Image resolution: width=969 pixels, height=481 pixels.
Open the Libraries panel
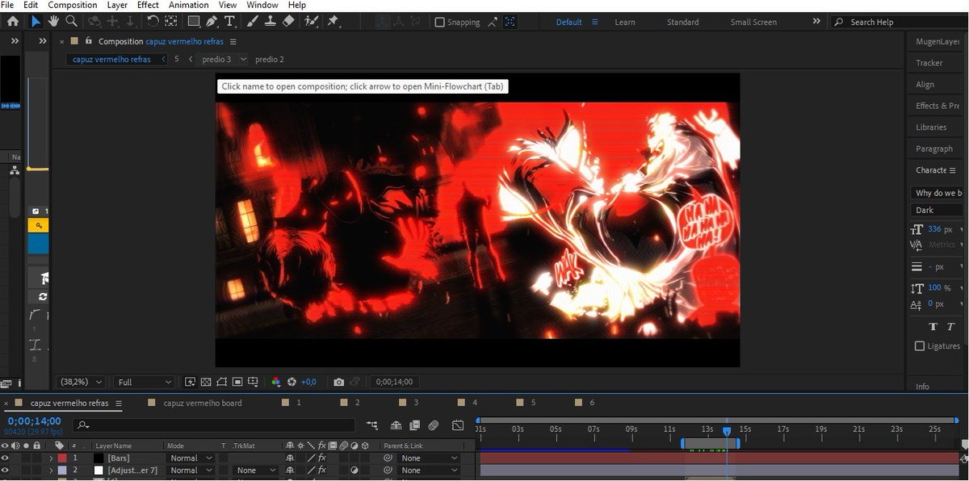point(931,127)
